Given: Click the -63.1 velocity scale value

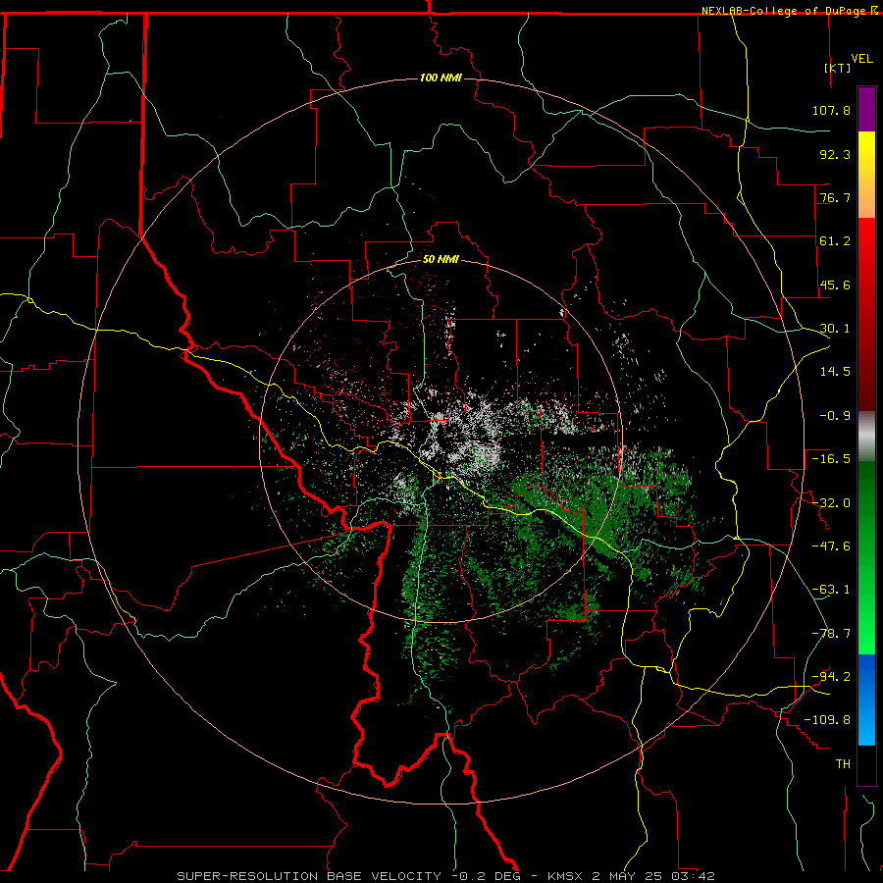Looking at the screenshot, I should pos(831,590).
